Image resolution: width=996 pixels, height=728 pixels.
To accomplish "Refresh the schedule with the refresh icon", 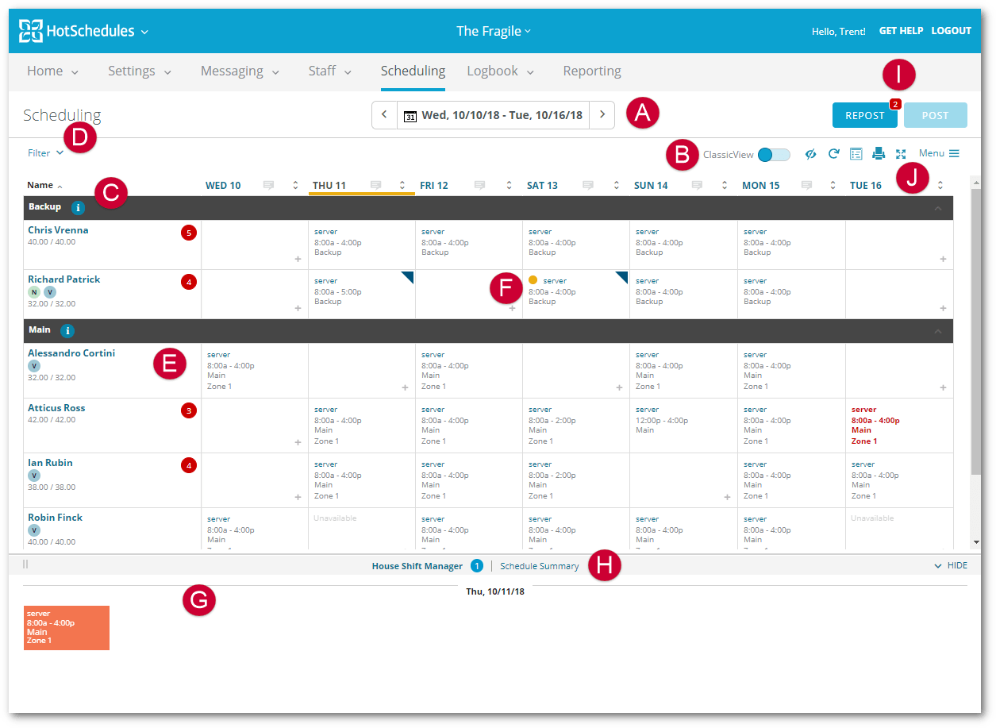I will pos(833,153).
